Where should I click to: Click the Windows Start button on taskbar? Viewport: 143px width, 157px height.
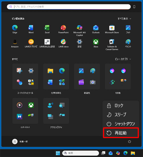coord(58,153)
